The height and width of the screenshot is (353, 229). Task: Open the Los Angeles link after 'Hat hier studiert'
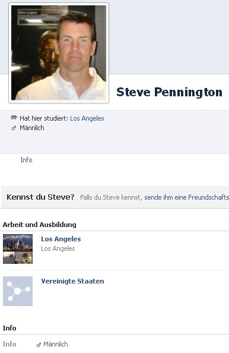pyautogui.click(x=87, y=118)
